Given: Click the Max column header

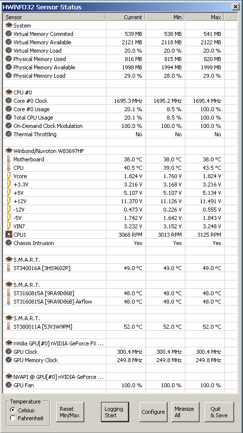Looking at the screenshot, I should 205,17.
